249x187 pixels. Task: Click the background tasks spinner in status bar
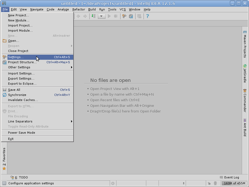[113, 183]
